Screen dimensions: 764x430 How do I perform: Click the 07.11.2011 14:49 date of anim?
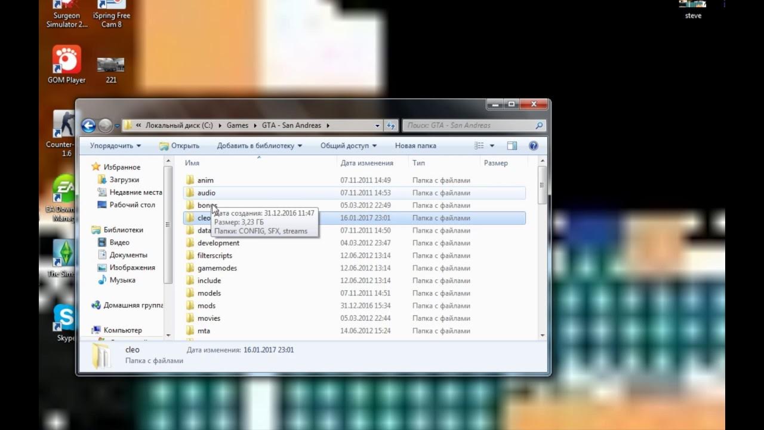(365, 180)
